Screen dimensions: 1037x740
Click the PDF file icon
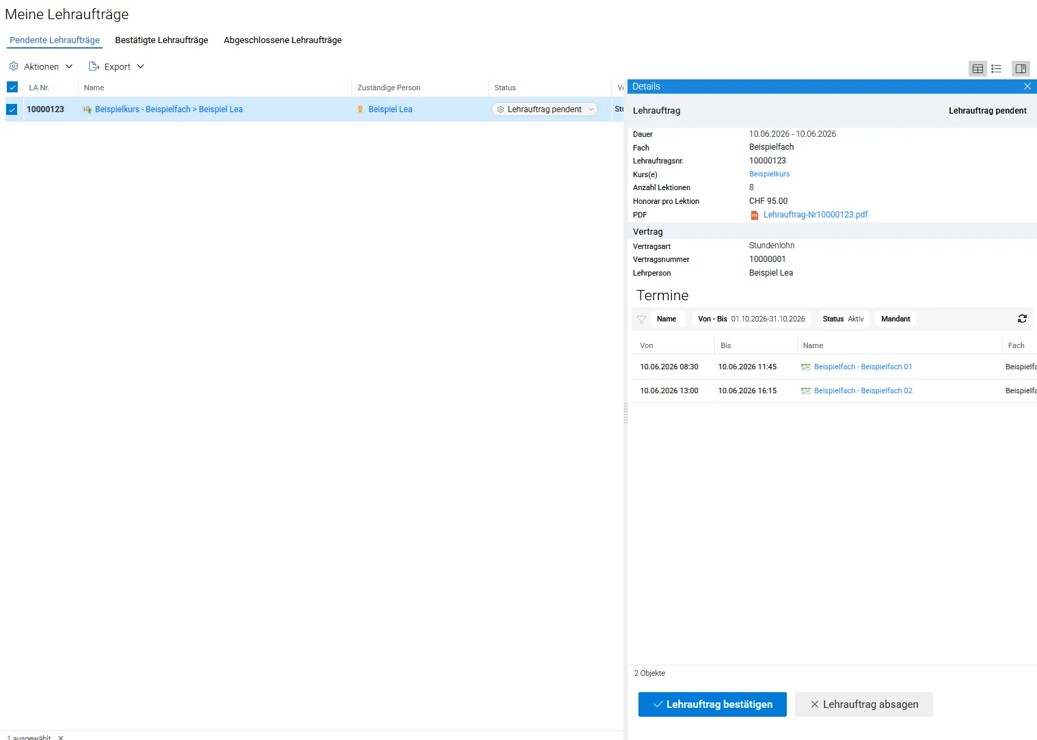tap(755, 215)
